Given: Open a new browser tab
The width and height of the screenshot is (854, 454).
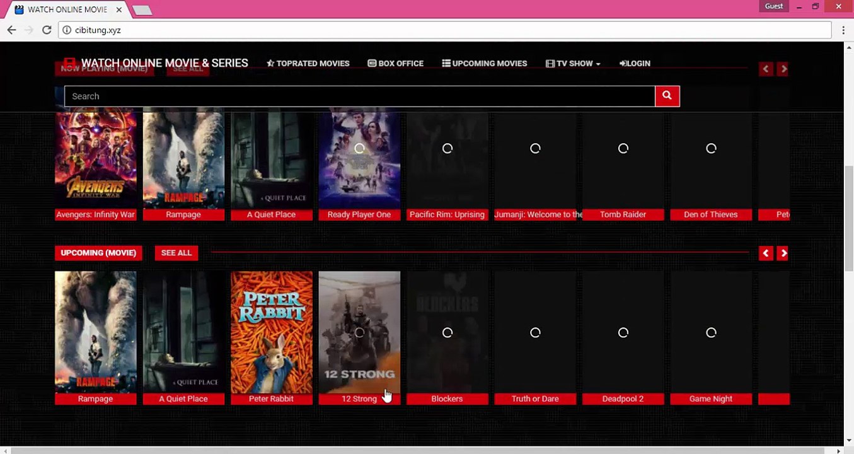Looking at the screenshot, I should tap(142, 10).
